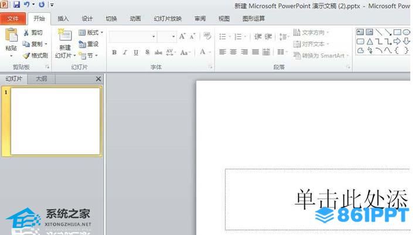This screenshot has width=415, height=235.
Task: Open the 版式 layout dropdown
Action: pos(91,33)
